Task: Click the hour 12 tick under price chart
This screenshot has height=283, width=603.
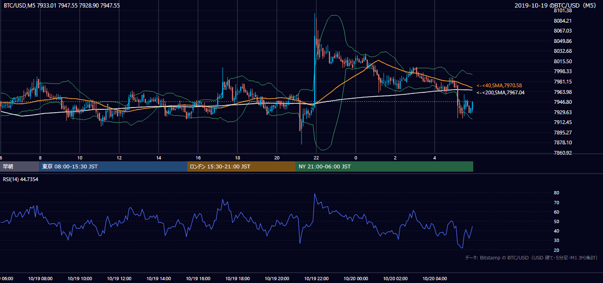Action: click(119, 158)
